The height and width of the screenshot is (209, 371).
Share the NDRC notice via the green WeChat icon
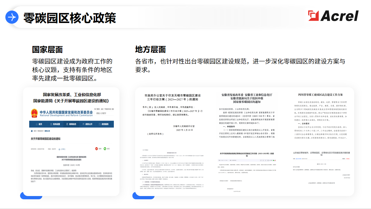click(x=105, y=149)
